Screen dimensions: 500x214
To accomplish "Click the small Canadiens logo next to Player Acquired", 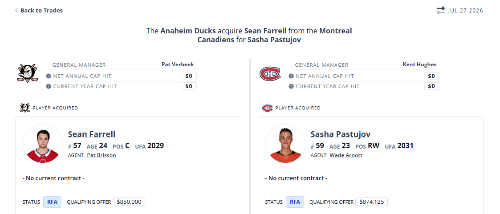I will 268,108.
